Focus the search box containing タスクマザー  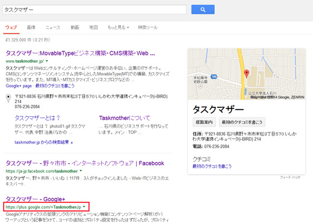[95, 10]
